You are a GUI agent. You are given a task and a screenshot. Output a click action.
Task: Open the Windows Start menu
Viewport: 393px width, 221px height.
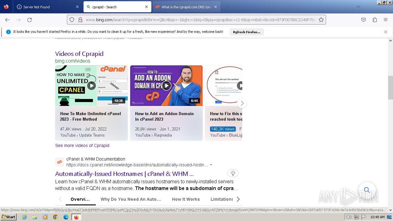click(9, 217)
